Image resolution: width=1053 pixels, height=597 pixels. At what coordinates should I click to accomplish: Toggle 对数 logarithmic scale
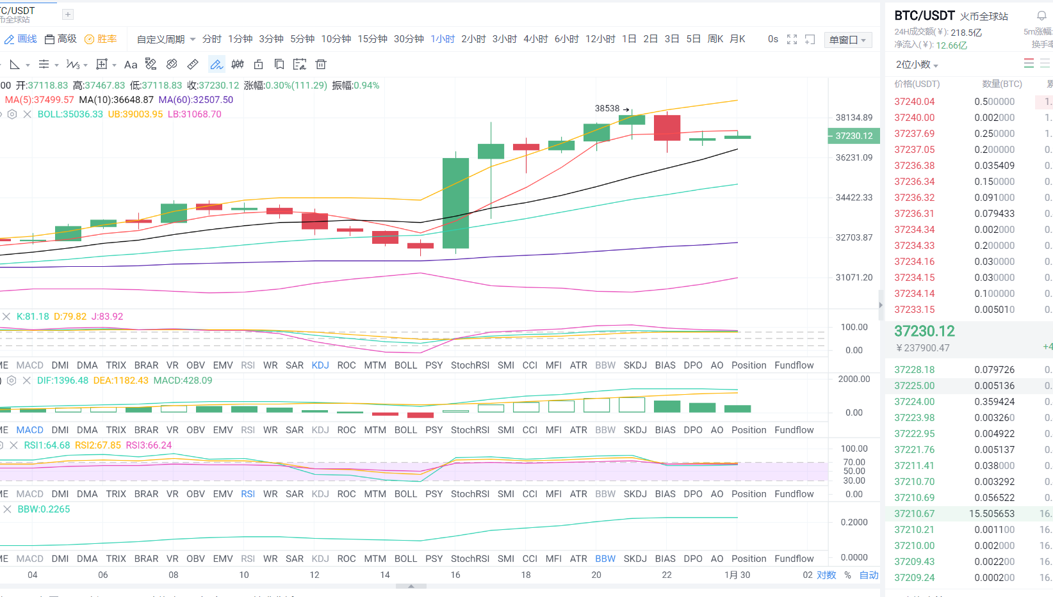827,575
